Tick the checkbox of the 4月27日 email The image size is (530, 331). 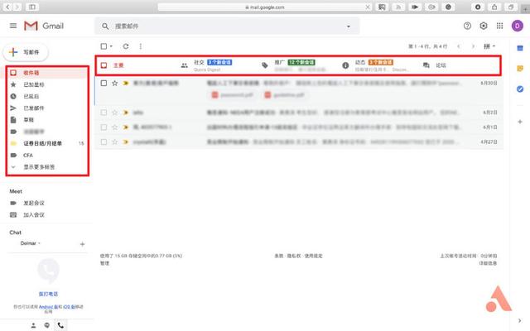(x=104, y=142)
